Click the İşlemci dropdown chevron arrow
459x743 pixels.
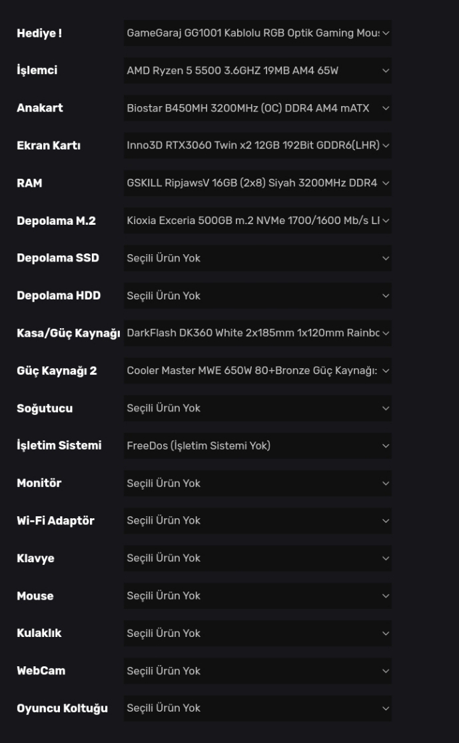pyautogui.click(x=386, y=71)
